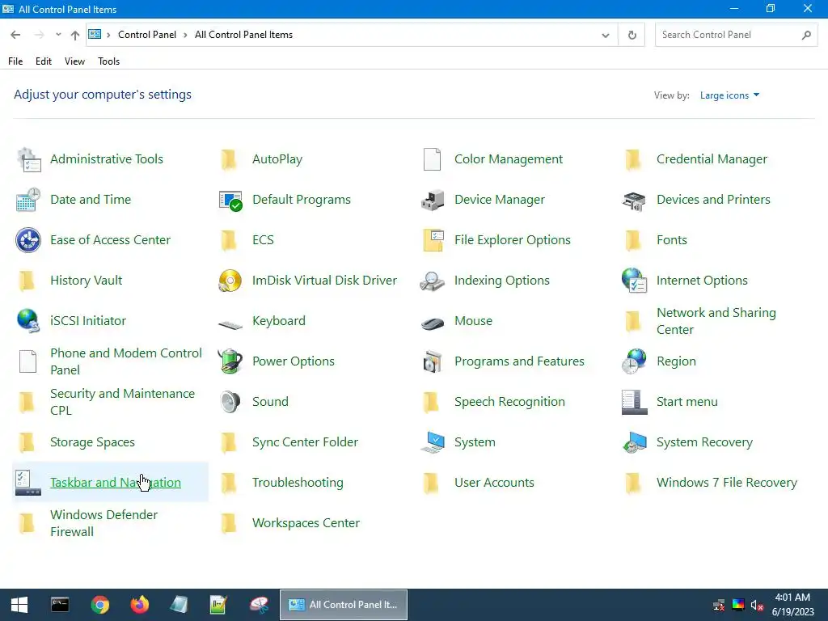Click the System Recovery icon
Screen dimensions: 828x621
(634, 442)
